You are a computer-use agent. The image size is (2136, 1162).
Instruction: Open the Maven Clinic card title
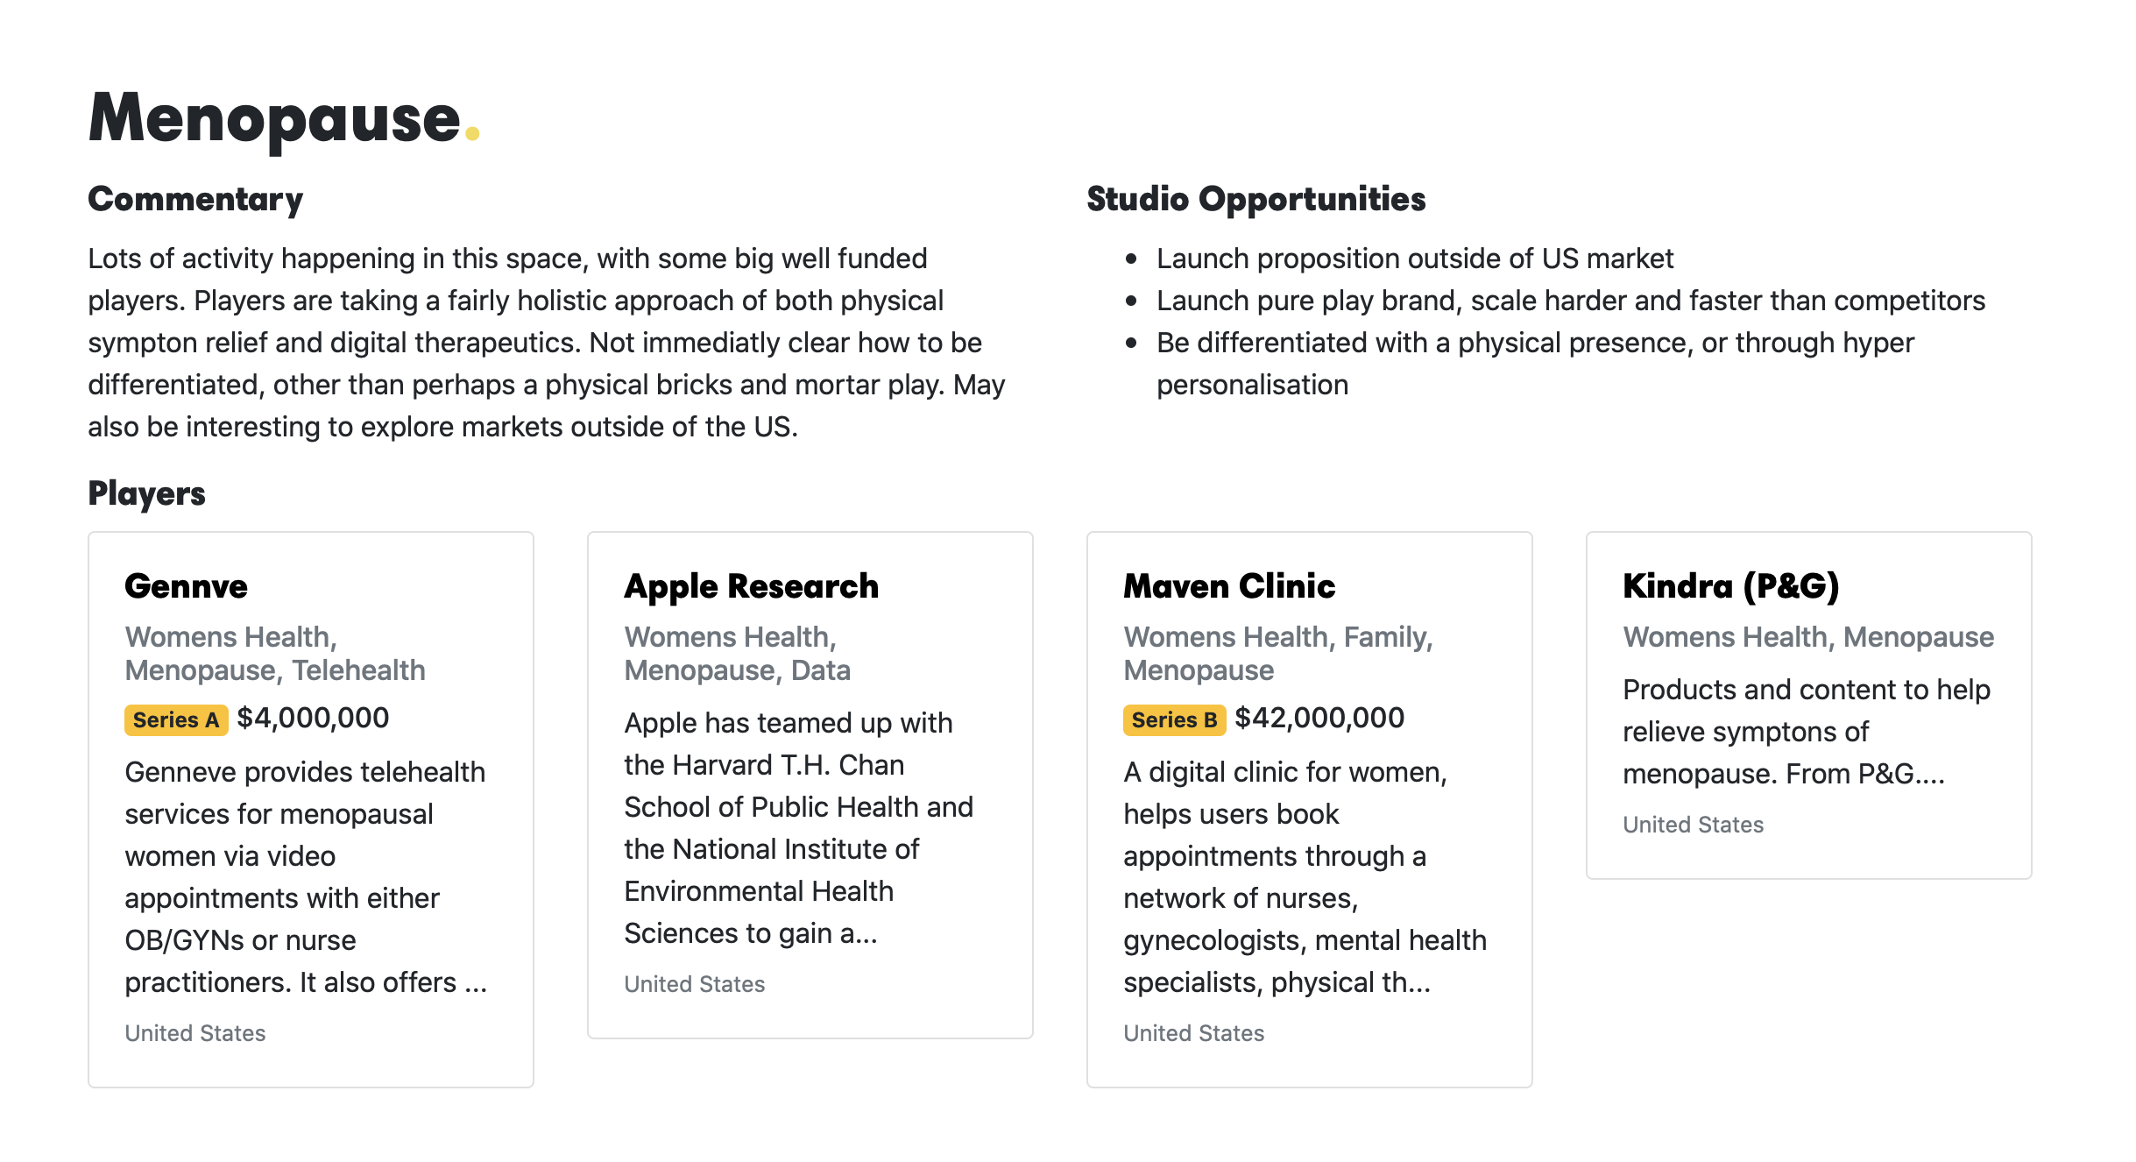1229,586
